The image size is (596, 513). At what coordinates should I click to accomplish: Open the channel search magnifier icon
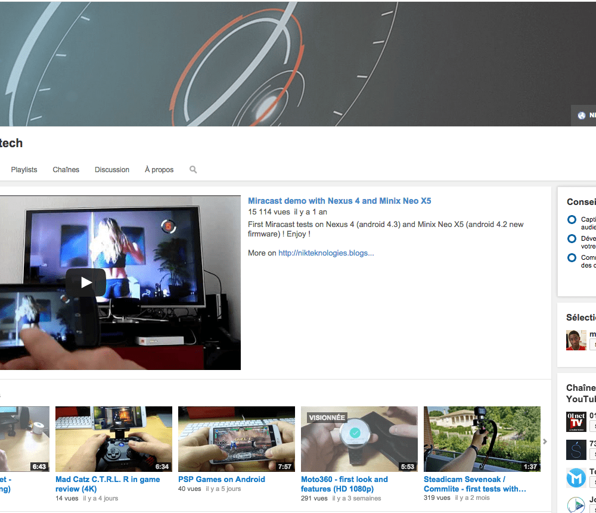[x=193, y=169]
